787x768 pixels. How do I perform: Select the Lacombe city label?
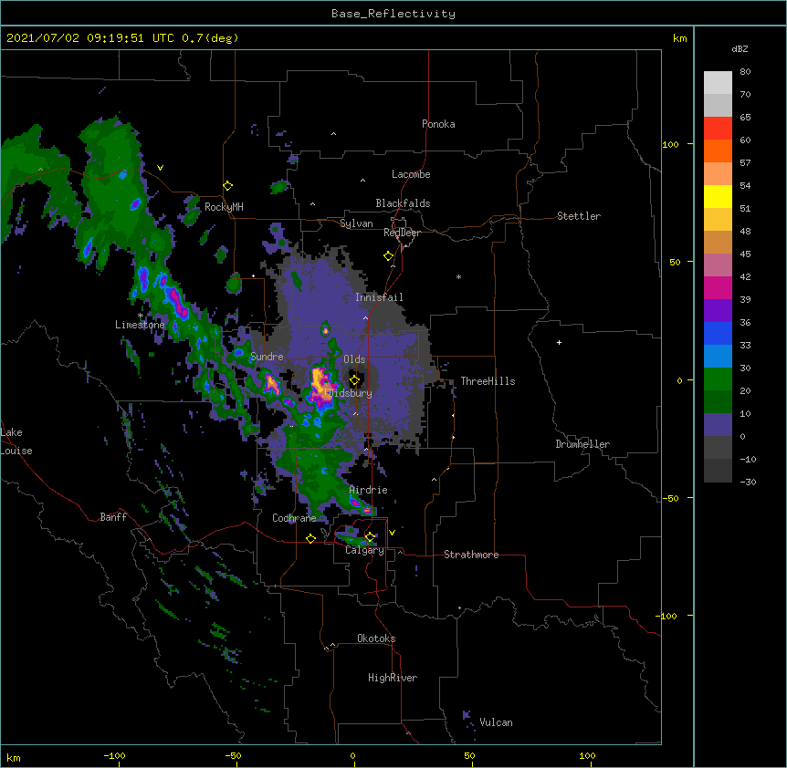tap(411, 174)
